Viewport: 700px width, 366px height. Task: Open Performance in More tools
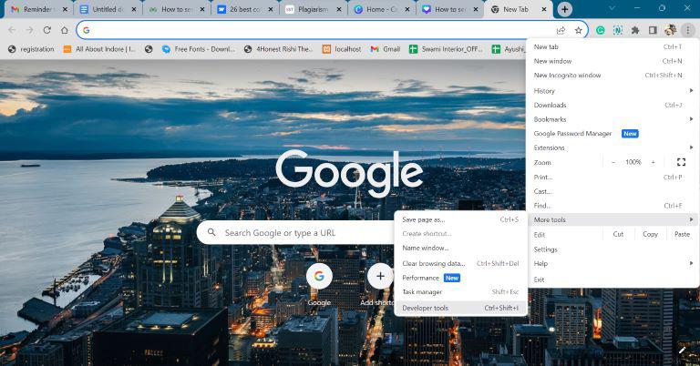[460, 278]
